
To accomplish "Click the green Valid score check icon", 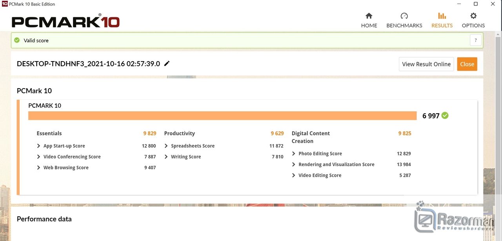I will click(16, 40).
